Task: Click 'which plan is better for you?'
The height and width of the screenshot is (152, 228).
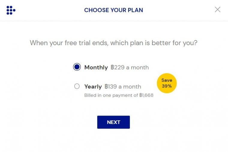Action: 154,43
